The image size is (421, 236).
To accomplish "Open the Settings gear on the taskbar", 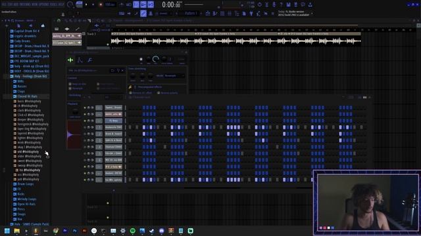I will (123, 231).
